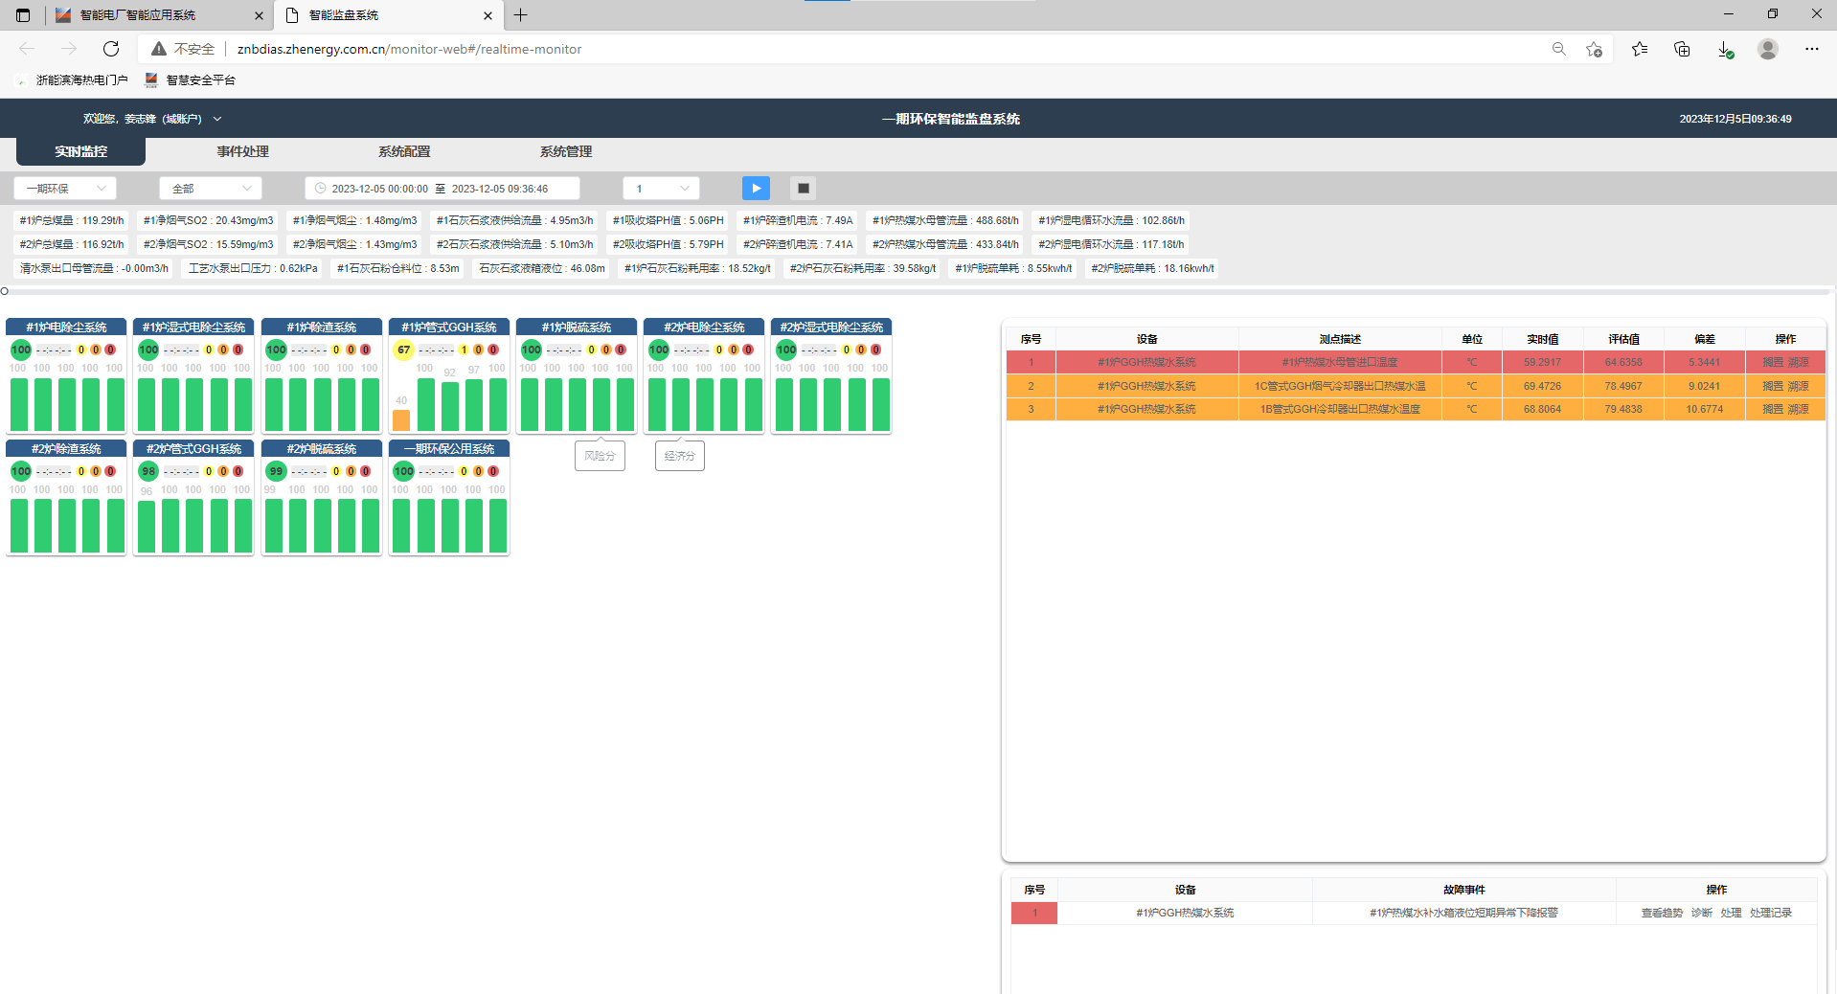Click the 经济分 button

pos(679,456)
